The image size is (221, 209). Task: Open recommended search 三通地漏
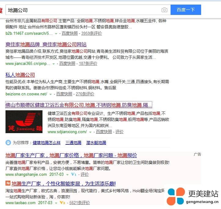pos(73,143)
